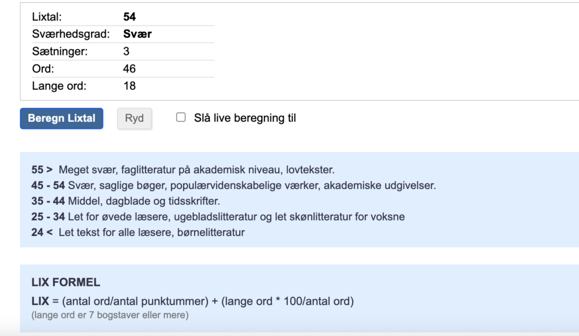Click the Sværhedsgrad value 'Svær'
Viewport: 579px width, 336px height.
pyautogui.click(x=137, y=34)
